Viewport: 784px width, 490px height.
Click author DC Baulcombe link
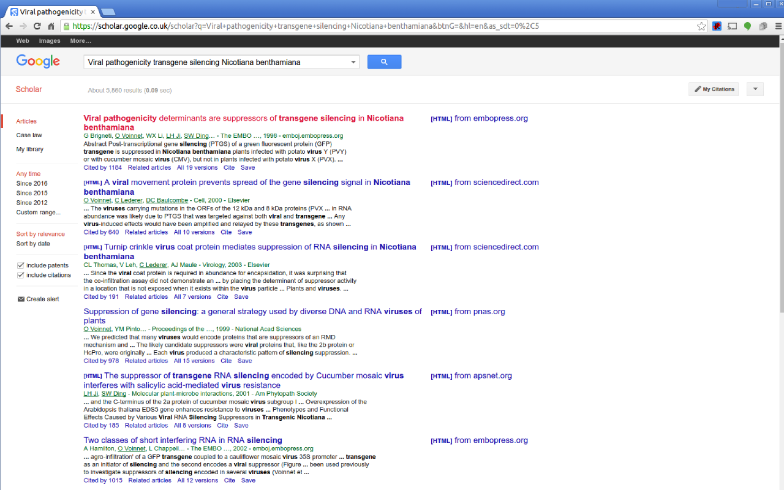[x=167, y=200]
